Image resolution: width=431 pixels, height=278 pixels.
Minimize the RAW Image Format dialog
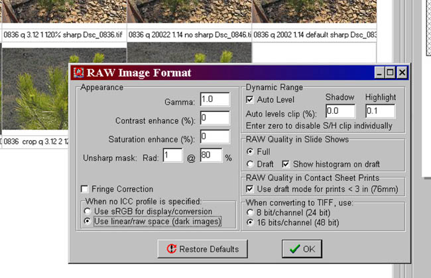click(x=379, y=73)
